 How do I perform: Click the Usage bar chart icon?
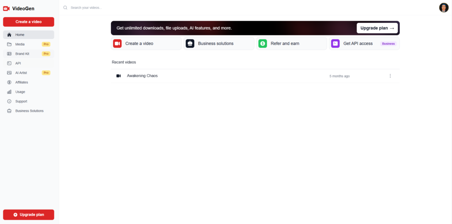[x=9, y=92]
